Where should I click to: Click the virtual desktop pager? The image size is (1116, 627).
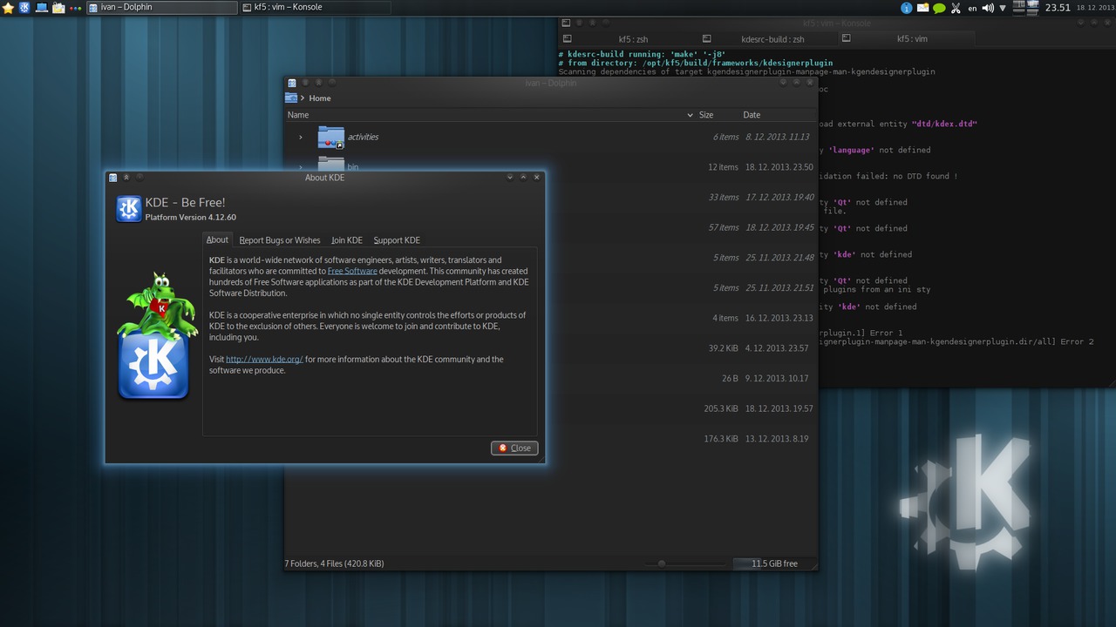1026,8
